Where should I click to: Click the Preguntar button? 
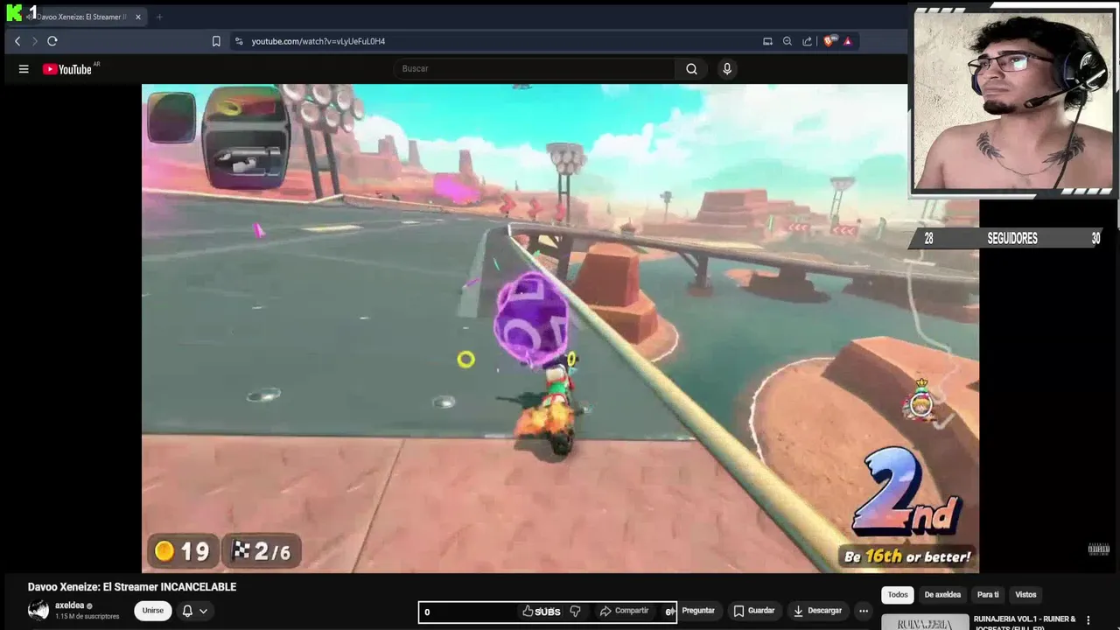tap(698, 611)
